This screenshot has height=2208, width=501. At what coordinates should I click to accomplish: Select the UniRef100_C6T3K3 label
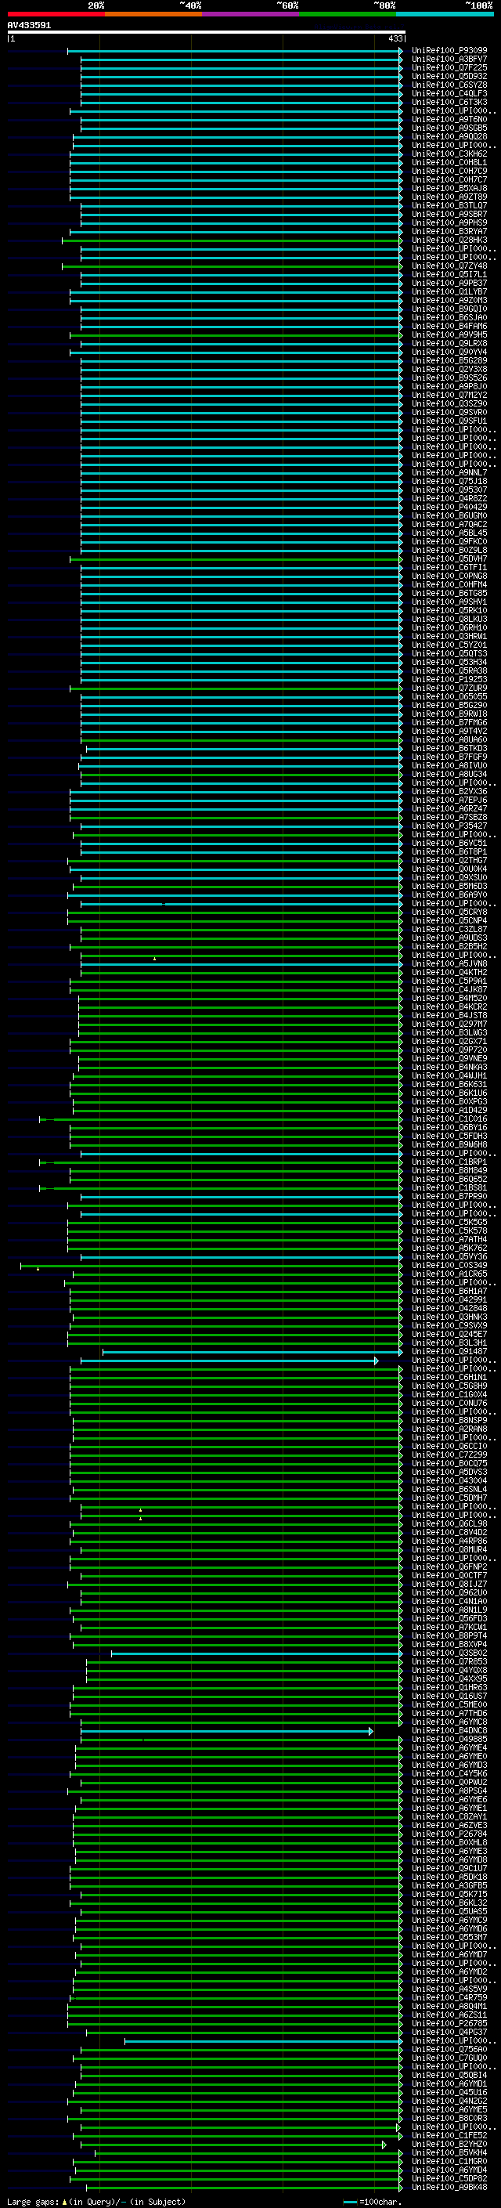[449, 102]
